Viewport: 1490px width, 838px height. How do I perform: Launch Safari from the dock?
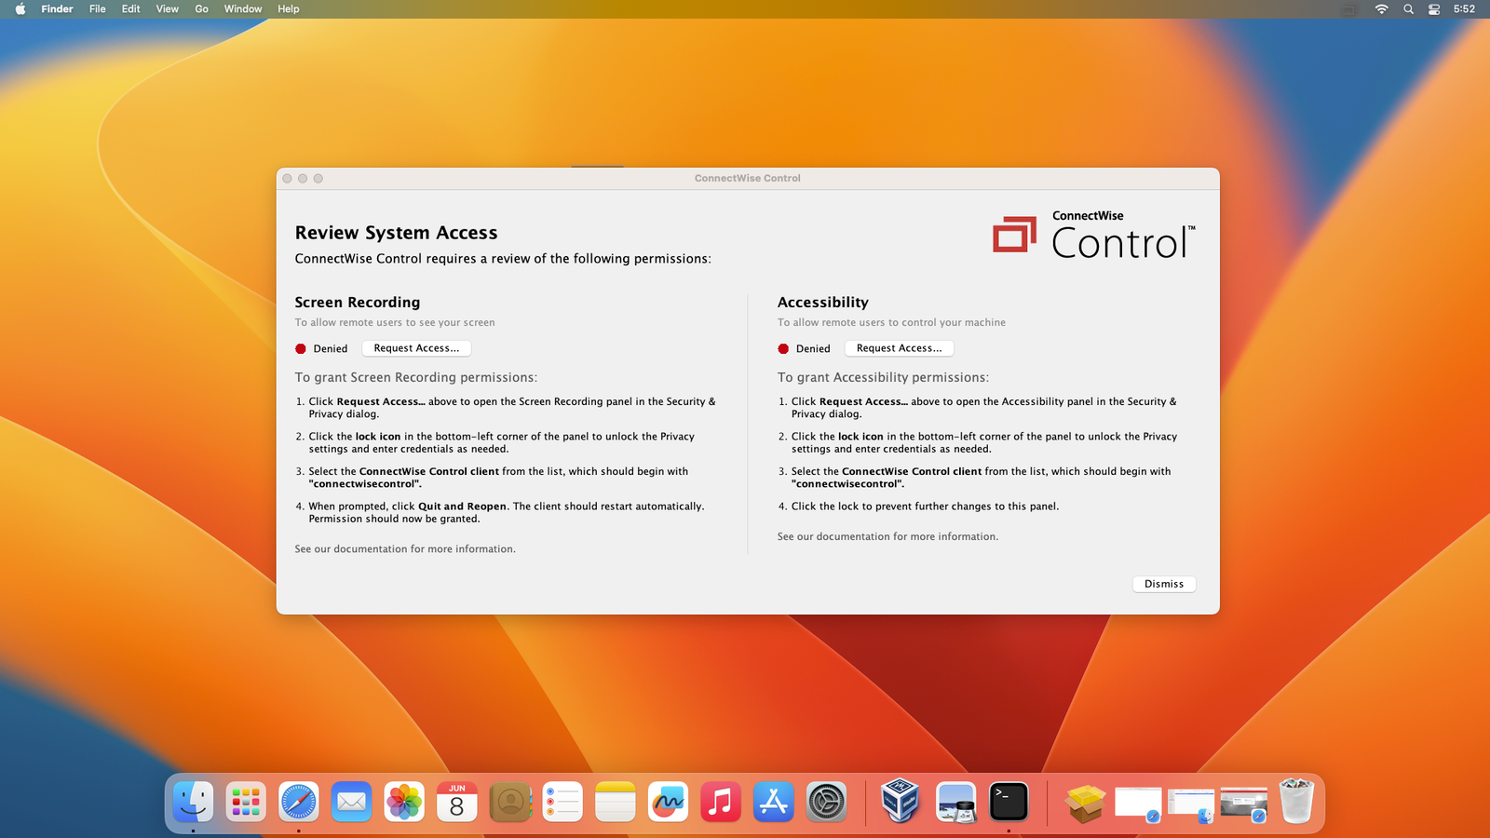[x=299, y=802]
